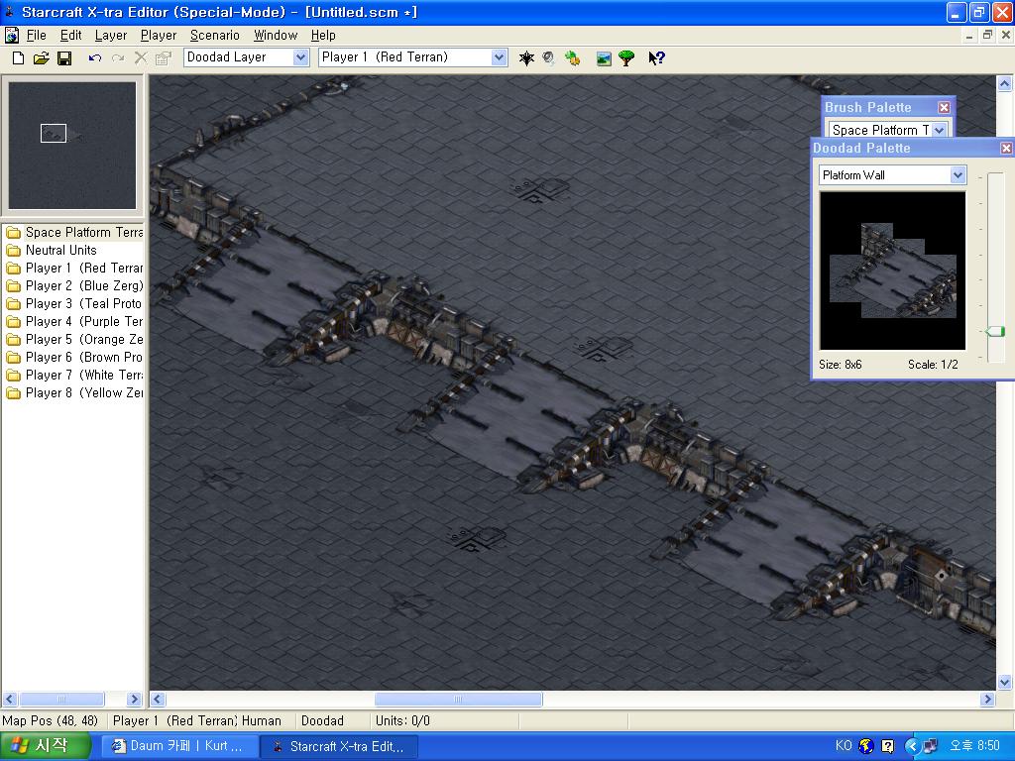This screenshot has height=761, width=1015.
Task: Click map view scroll down arrow
Action: 1004,682
